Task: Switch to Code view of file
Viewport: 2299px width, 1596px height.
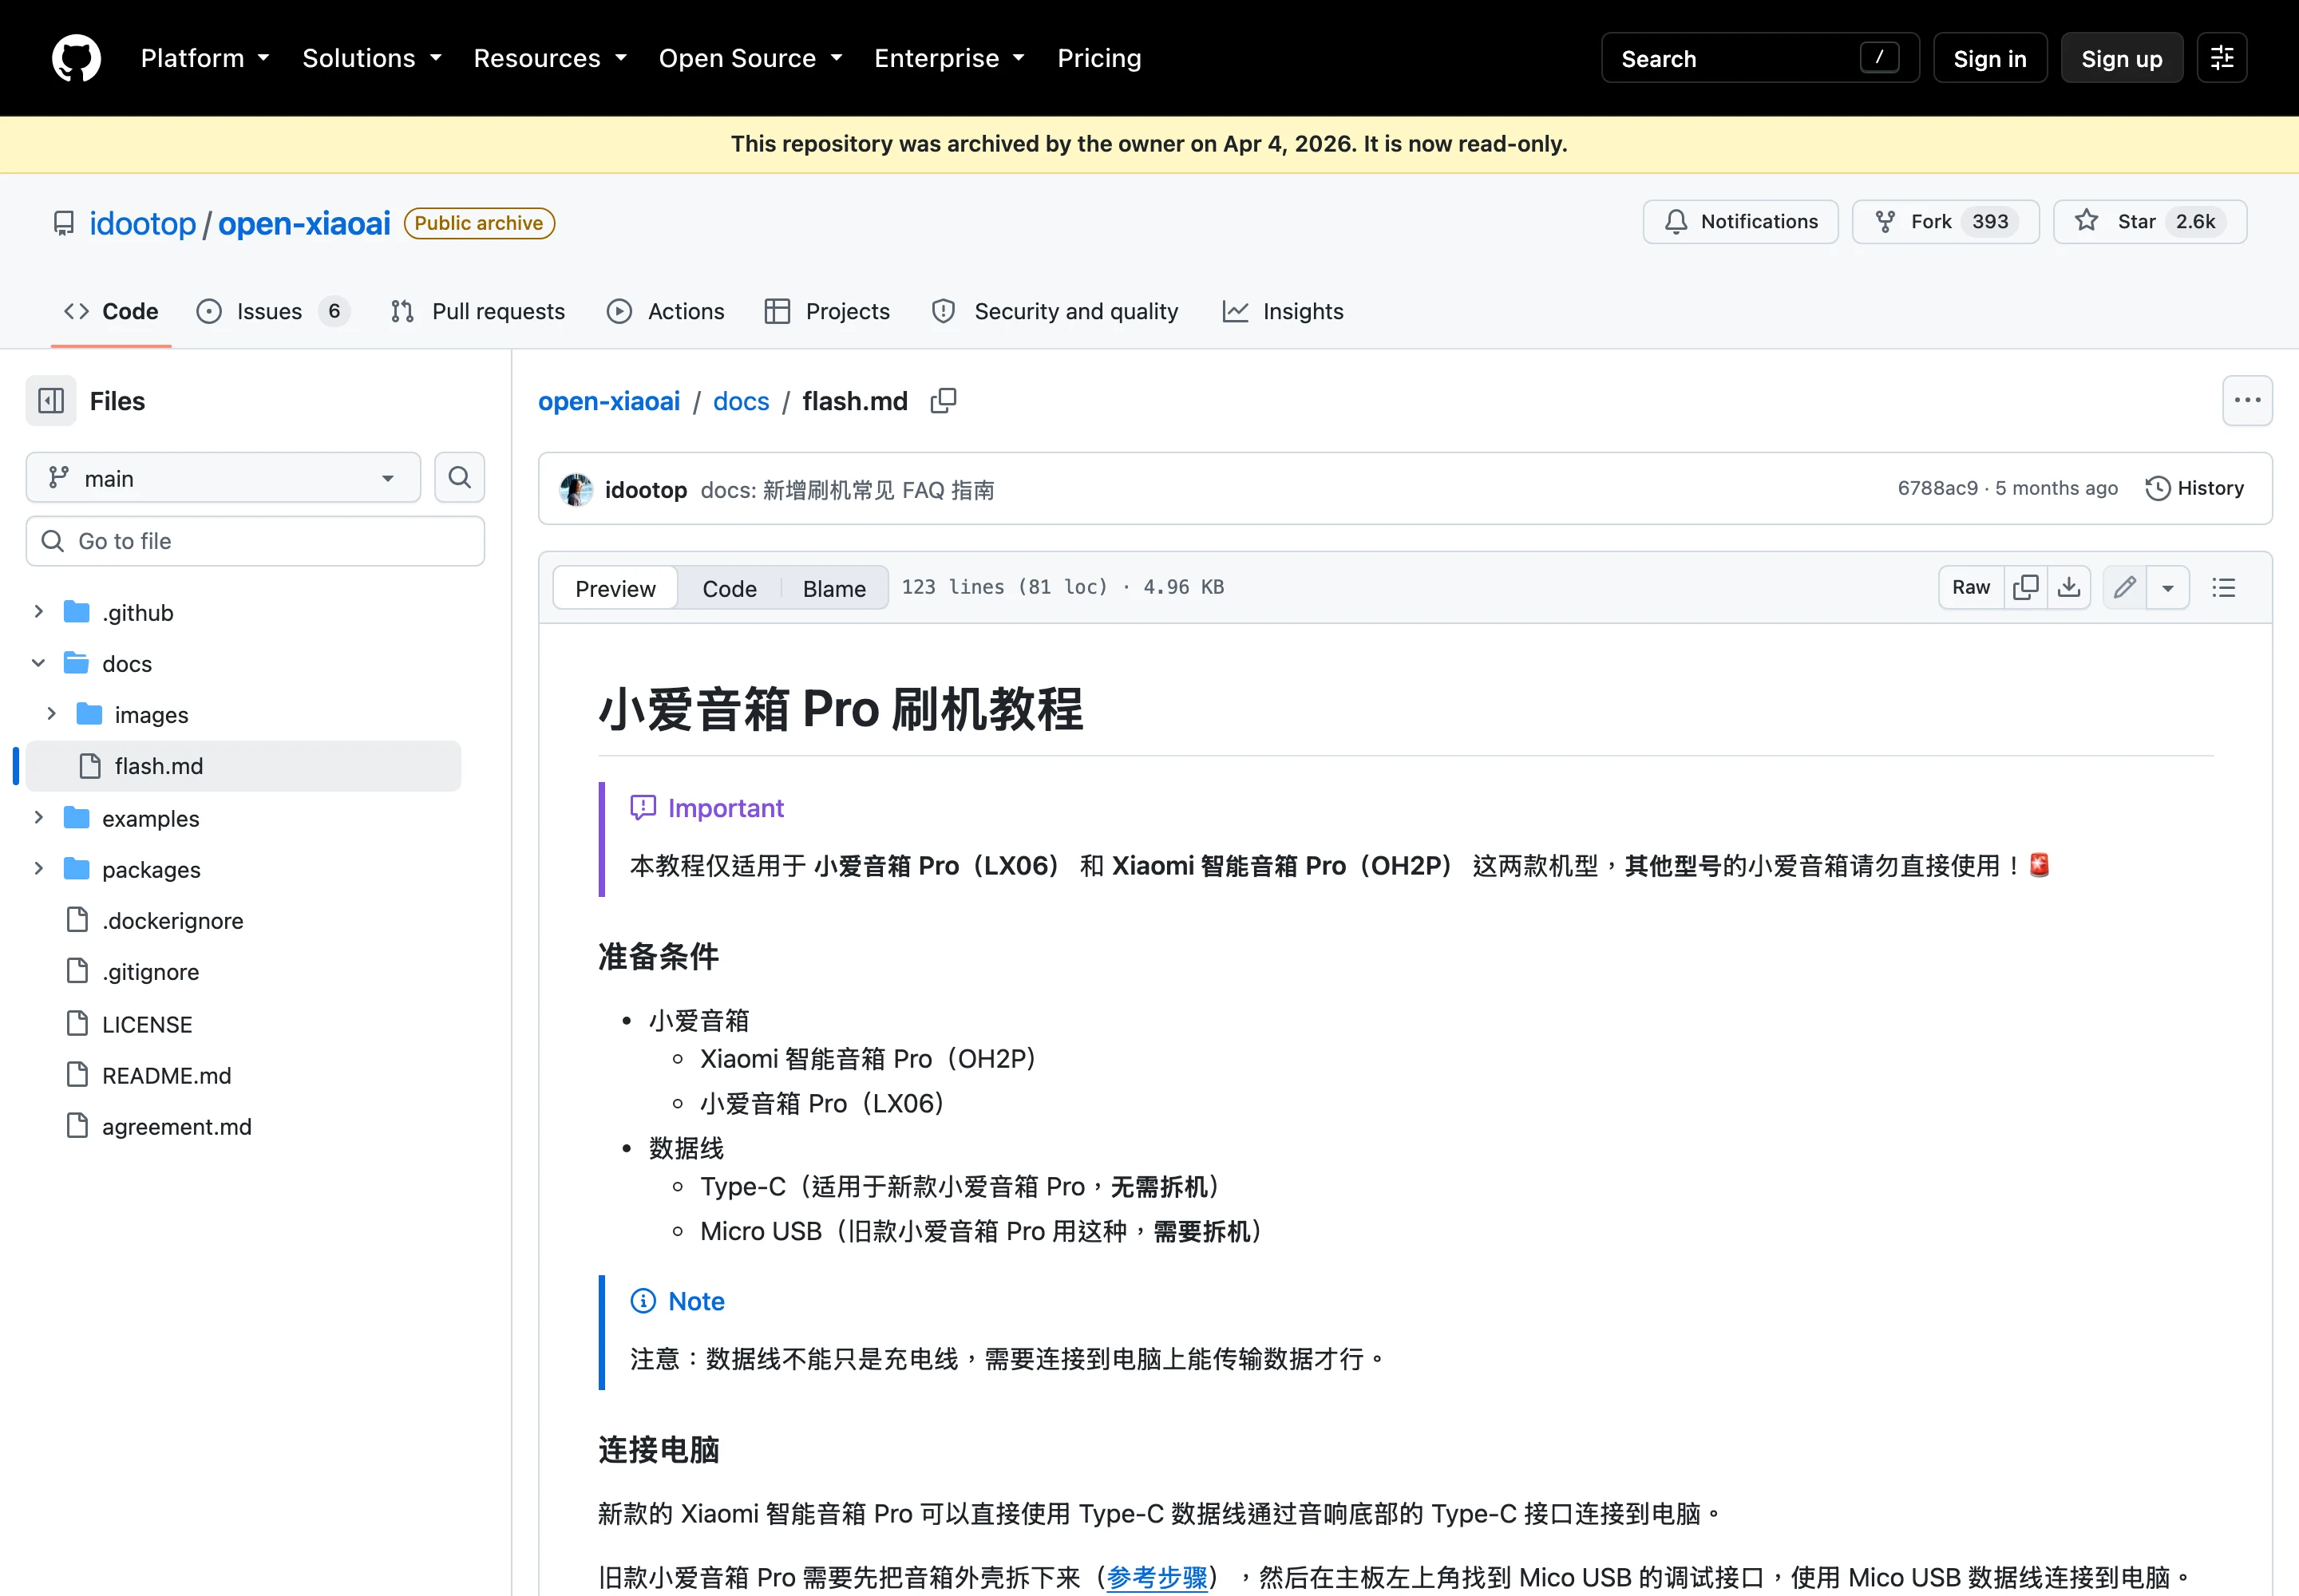Action: click(x=730, y=588)
